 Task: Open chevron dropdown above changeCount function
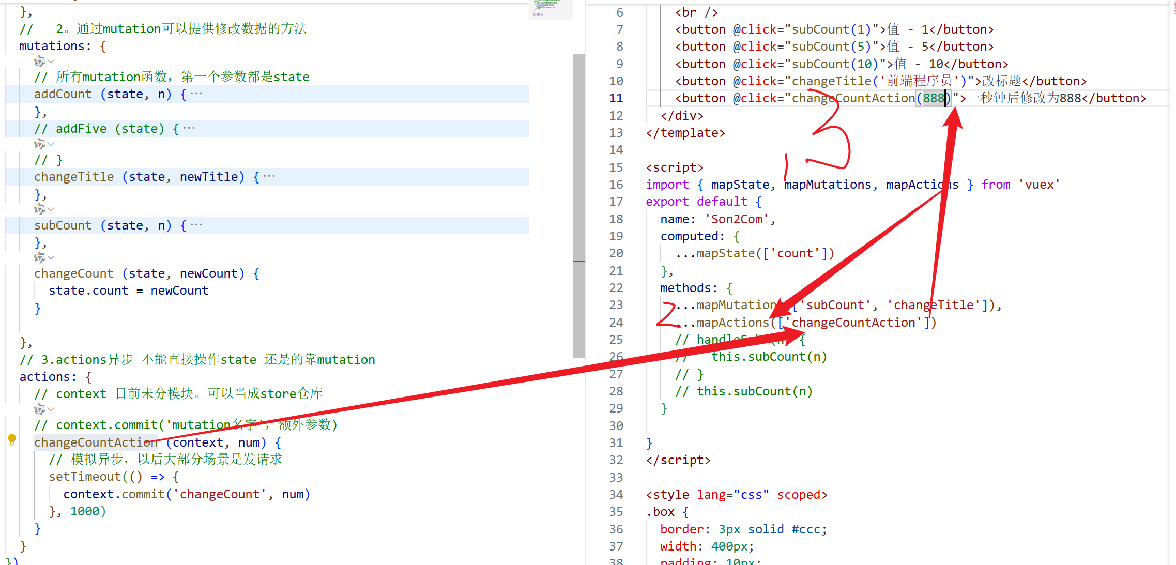51,257
